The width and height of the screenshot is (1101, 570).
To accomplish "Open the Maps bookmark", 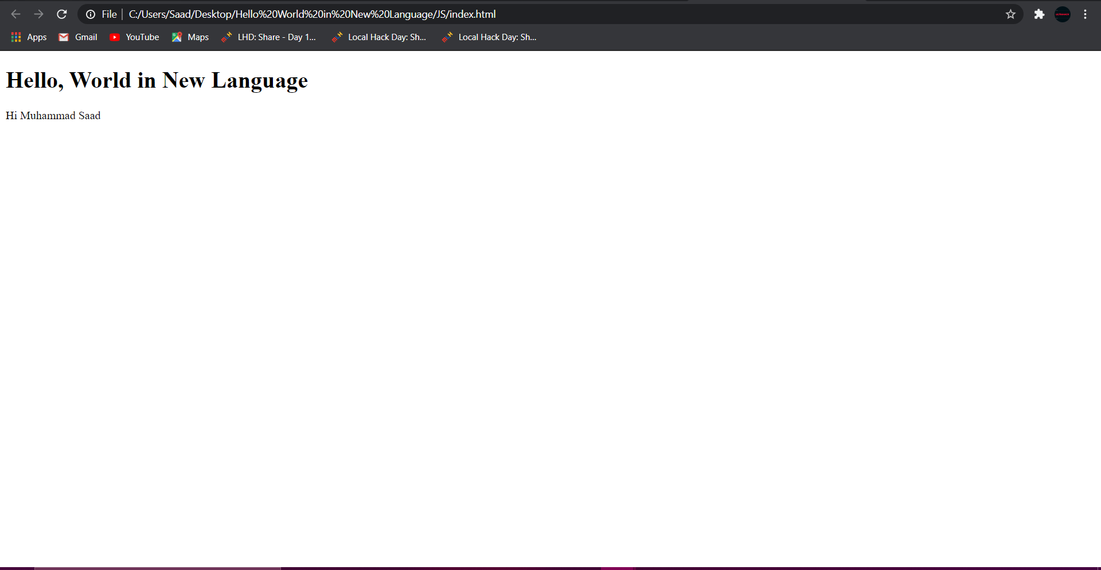I will coord(190,37).
